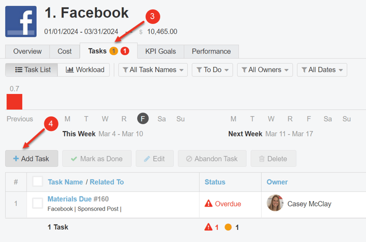This screenshot has width=366, height=242.
Task: Click the bar chart icon on Workload
Action: (x=70, y=70)
